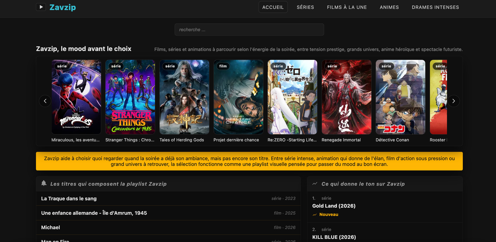Open the Stranger Things poster thumbnail
Image resolution: width=496 pixels, height=242 pixels.
pos(130,97)
